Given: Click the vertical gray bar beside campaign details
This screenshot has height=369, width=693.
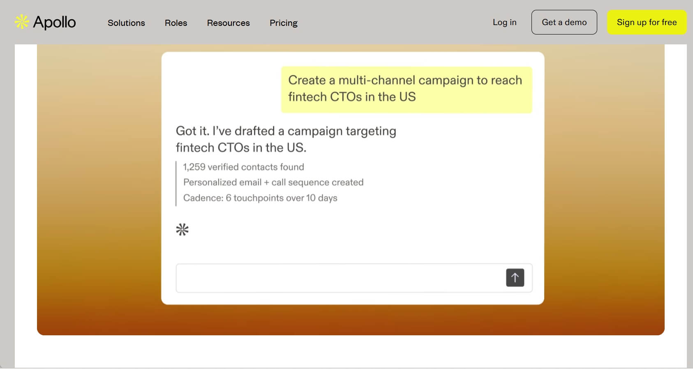Looking at the screenshot, I should [x=176, y=183].
